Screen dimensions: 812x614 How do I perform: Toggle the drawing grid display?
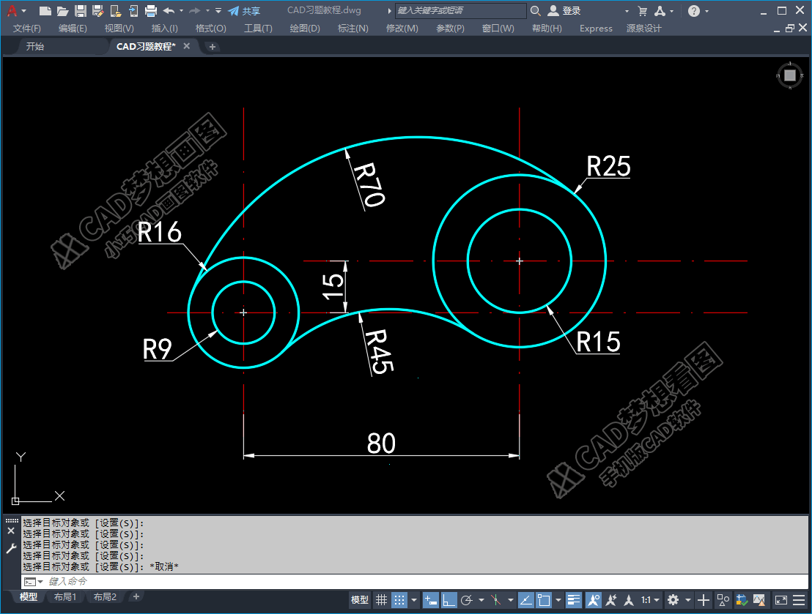381,600
